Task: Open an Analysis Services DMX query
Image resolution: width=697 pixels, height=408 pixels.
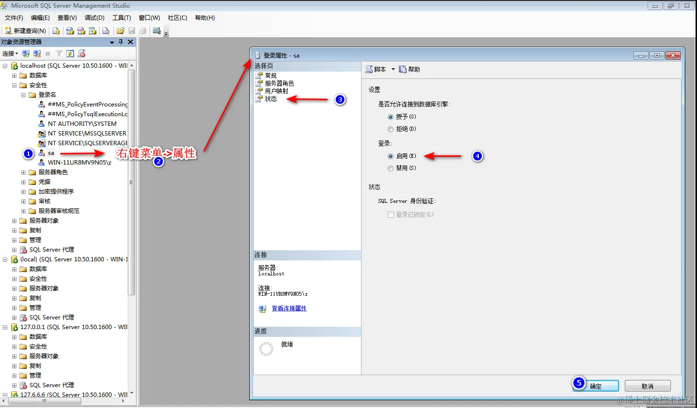Action: tap(81, 30)
